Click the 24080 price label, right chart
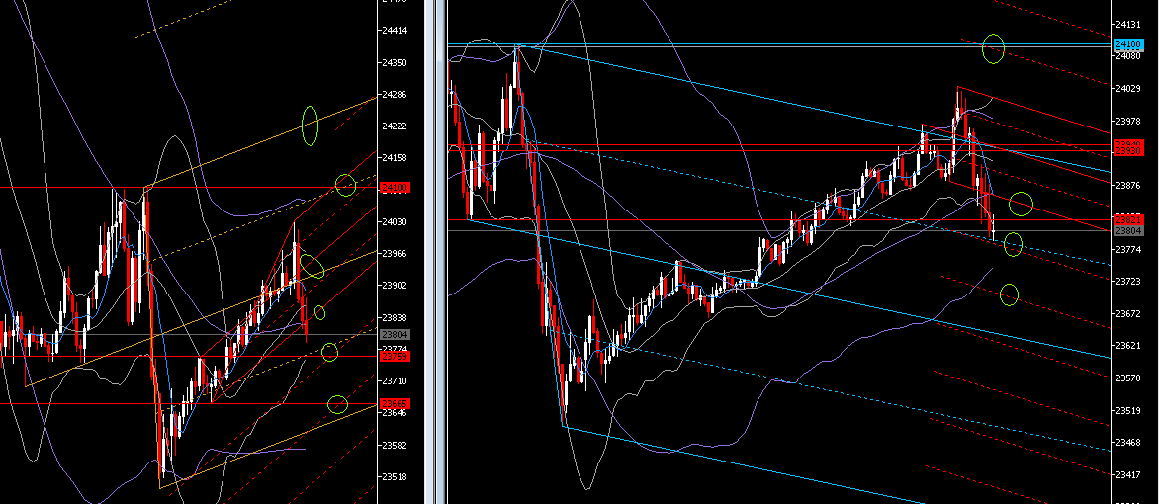This screenshot has width=1160, height=504. pyautogui.click(x=1129, y=55)
